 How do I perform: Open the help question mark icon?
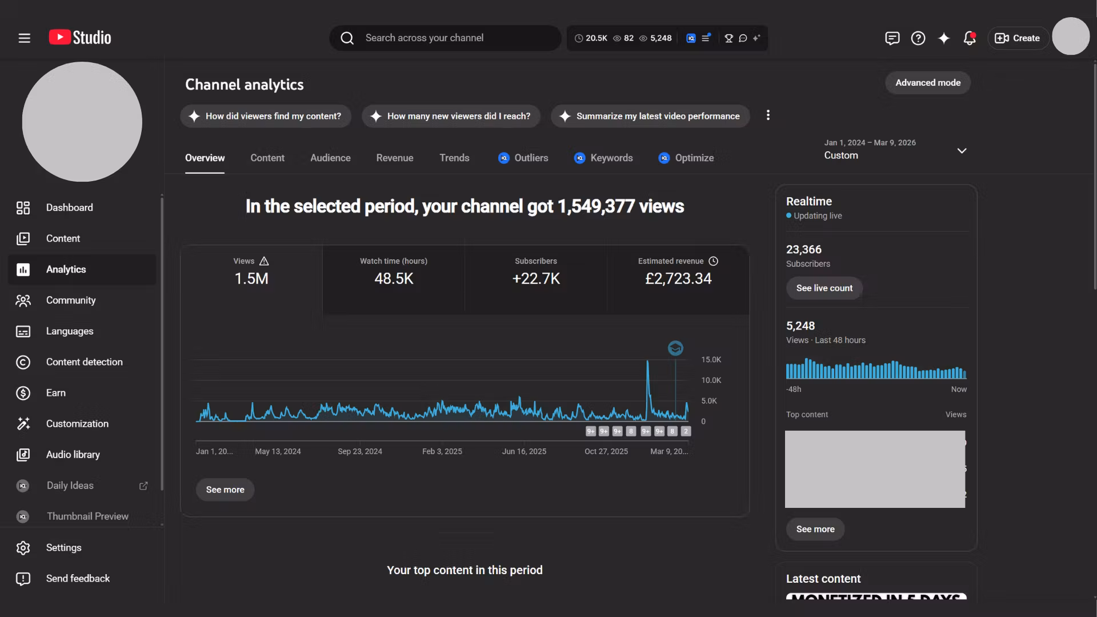918,38
